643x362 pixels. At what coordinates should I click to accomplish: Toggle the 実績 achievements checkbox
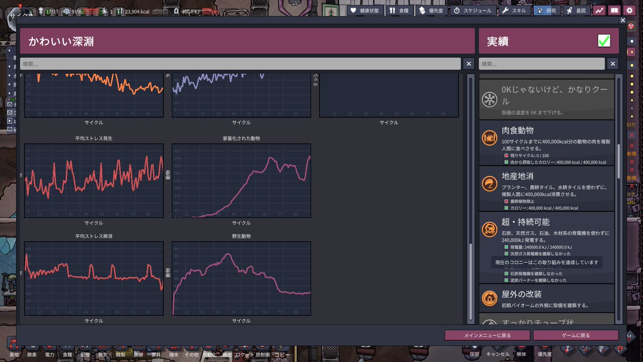tap(604, 41)
